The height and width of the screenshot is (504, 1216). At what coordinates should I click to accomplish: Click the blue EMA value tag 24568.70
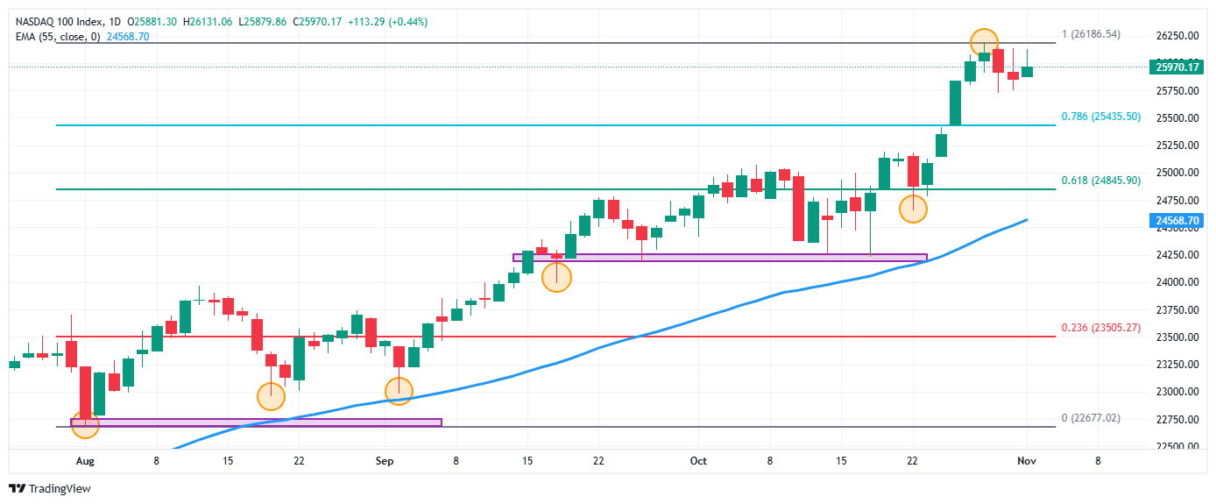point(1177,222)
